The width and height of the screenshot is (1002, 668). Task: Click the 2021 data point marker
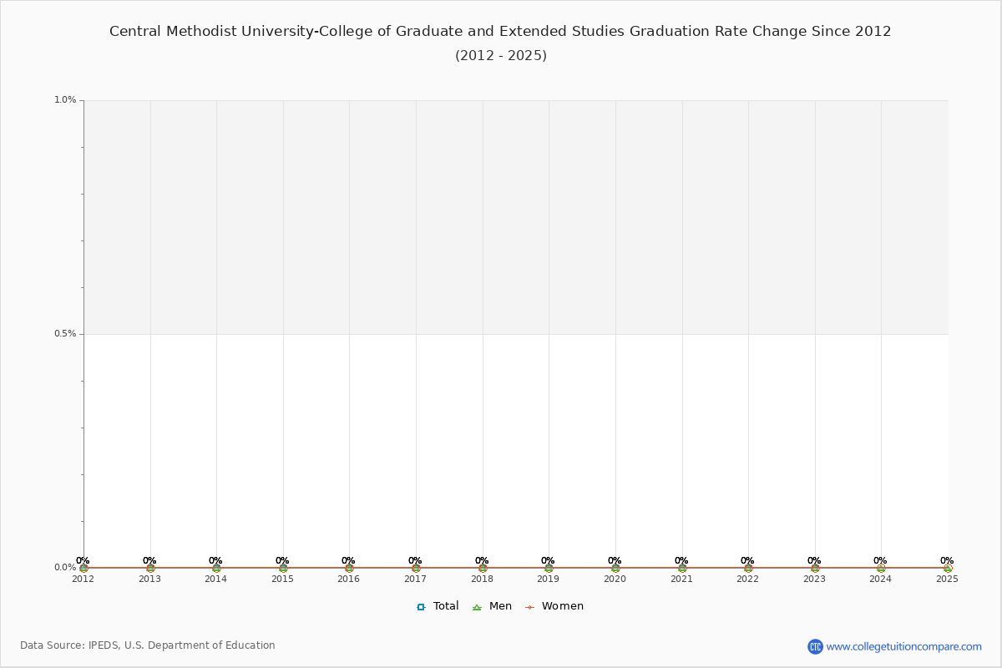(682, 568)
